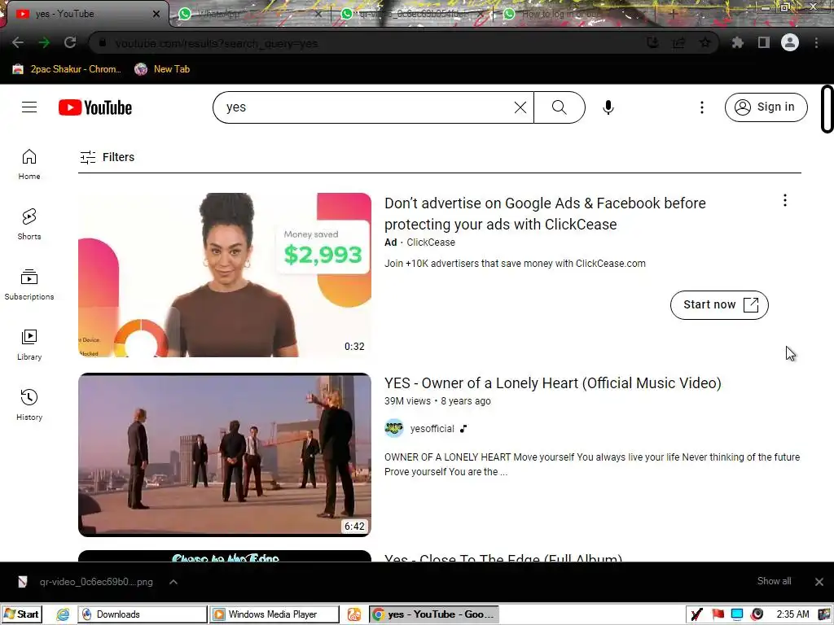Viewport: 834px width, 625px height.
Task: Open Subscriptions in the sidebar
Action: click(x=29, y=284)
